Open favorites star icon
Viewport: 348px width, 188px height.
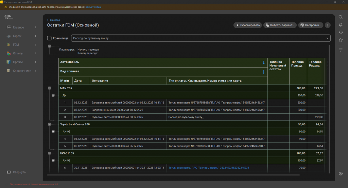pyautogui.click(x=341, y=40)
